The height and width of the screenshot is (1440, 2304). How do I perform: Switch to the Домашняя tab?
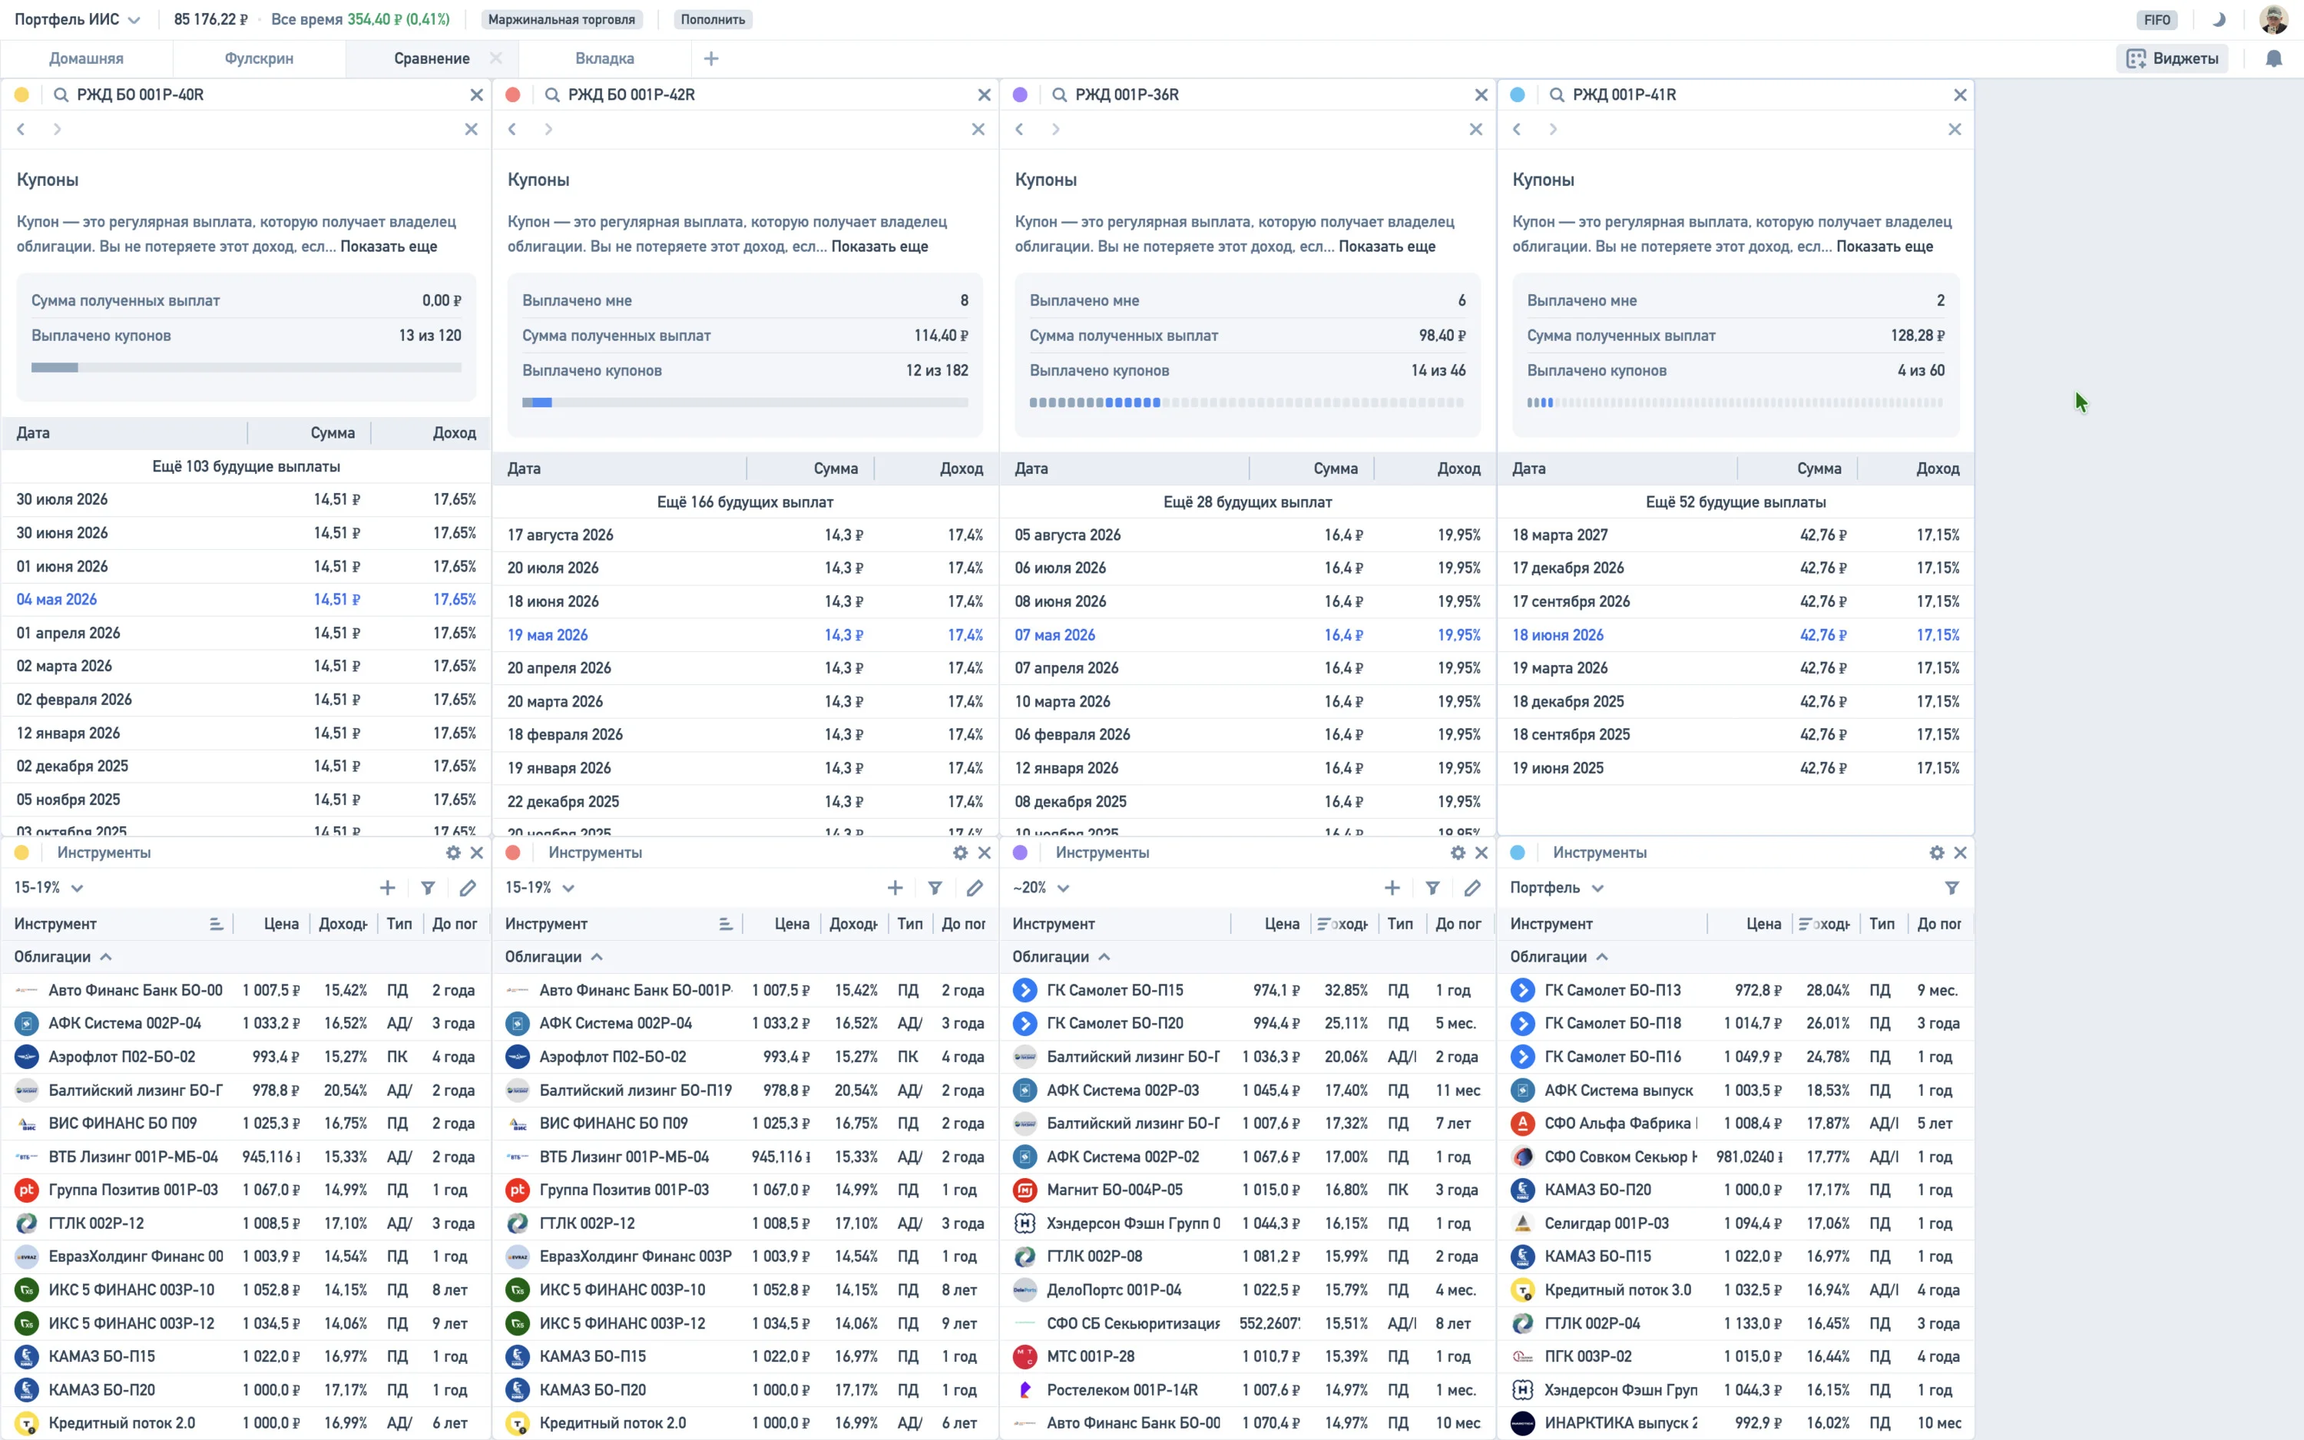pos(87,58)
